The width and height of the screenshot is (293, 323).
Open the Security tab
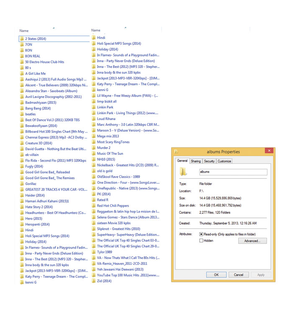pos(209,161)
